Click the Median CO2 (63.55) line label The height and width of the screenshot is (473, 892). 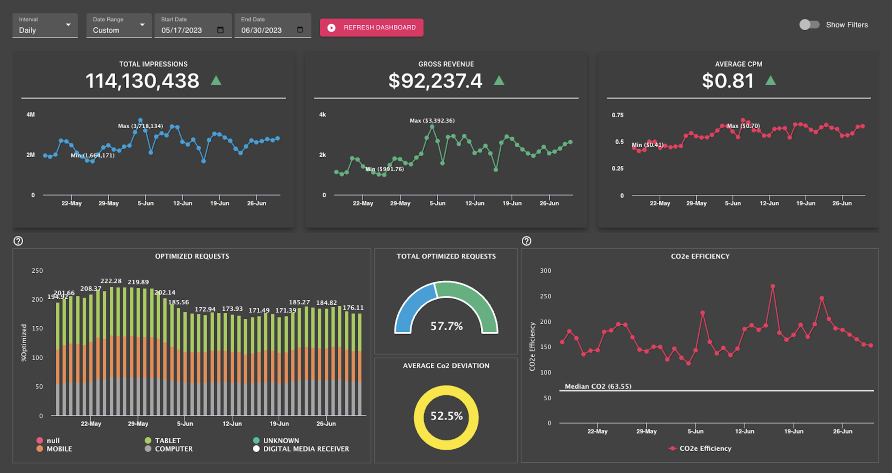pos(598,386)
